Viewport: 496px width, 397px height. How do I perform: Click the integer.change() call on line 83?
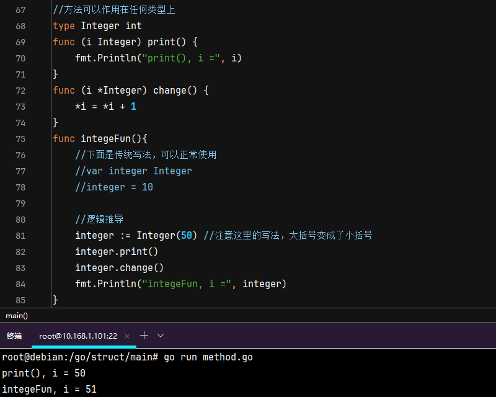(119, 268)
